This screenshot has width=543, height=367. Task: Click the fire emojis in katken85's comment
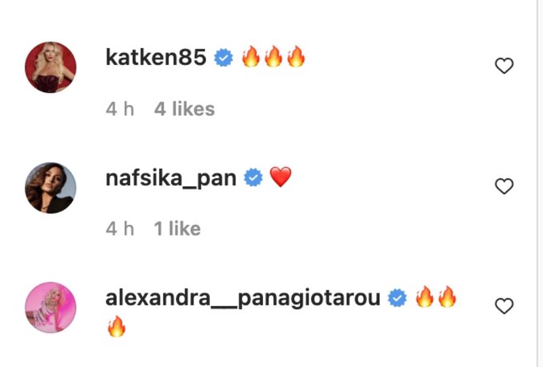tap(273, 57)
